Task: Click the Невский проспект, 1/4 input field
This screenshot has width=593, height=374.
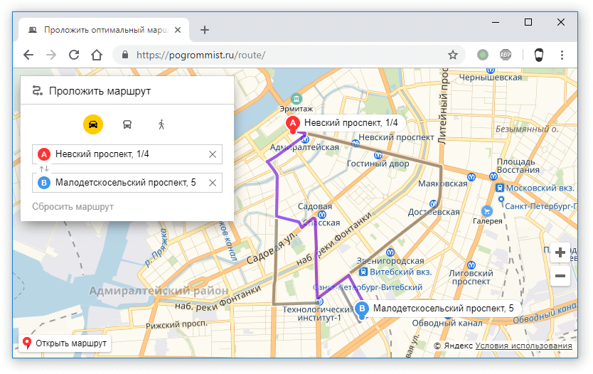Action: click(128, 154)
